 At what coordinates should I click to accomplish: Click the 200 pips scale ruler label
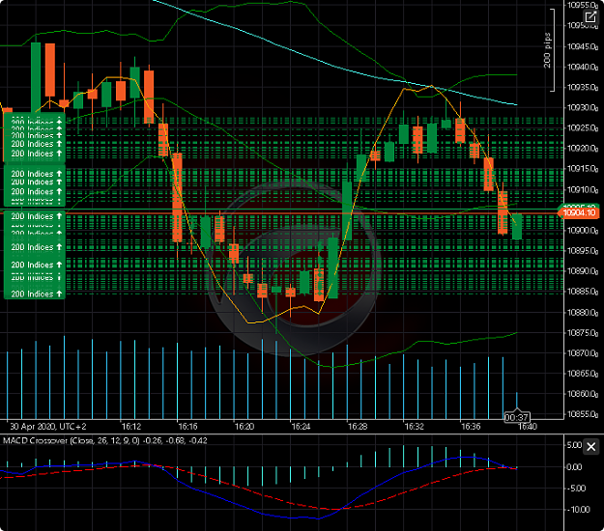[547, 50]
